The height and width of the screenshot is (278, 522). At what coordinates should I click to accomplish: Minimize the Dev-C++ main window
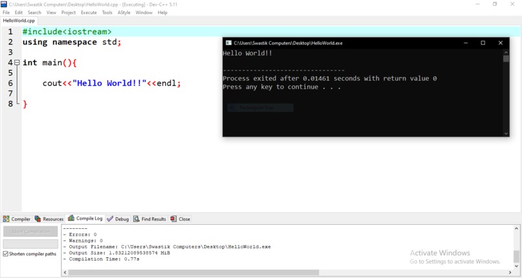point(477,5)
